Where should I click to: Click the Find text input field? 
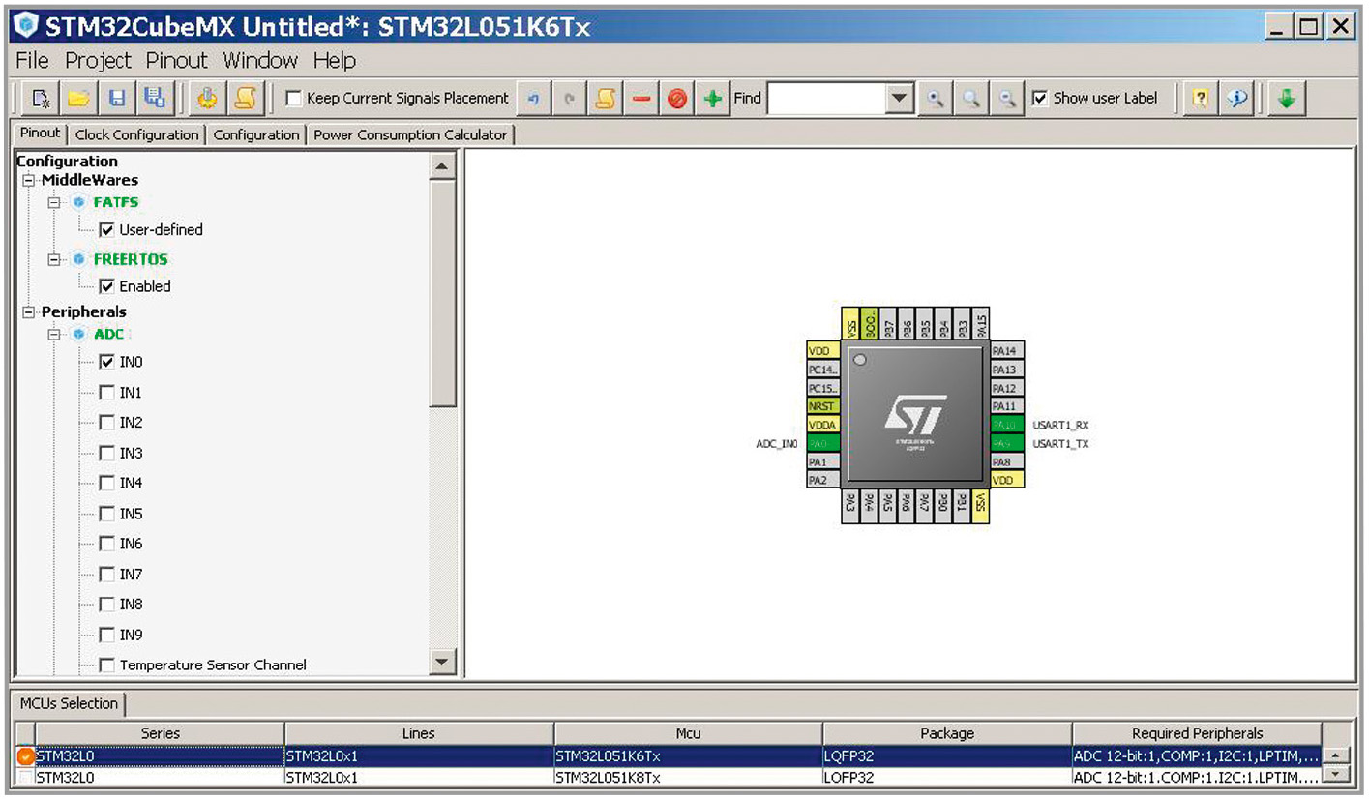click(x=826, y=98)
